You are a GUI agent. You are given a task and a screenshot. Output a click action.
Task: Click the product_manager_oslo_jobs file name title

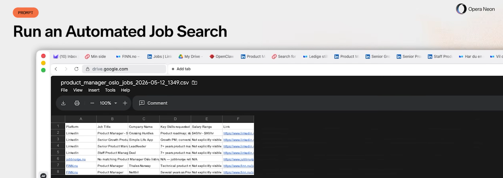[125, 83]
